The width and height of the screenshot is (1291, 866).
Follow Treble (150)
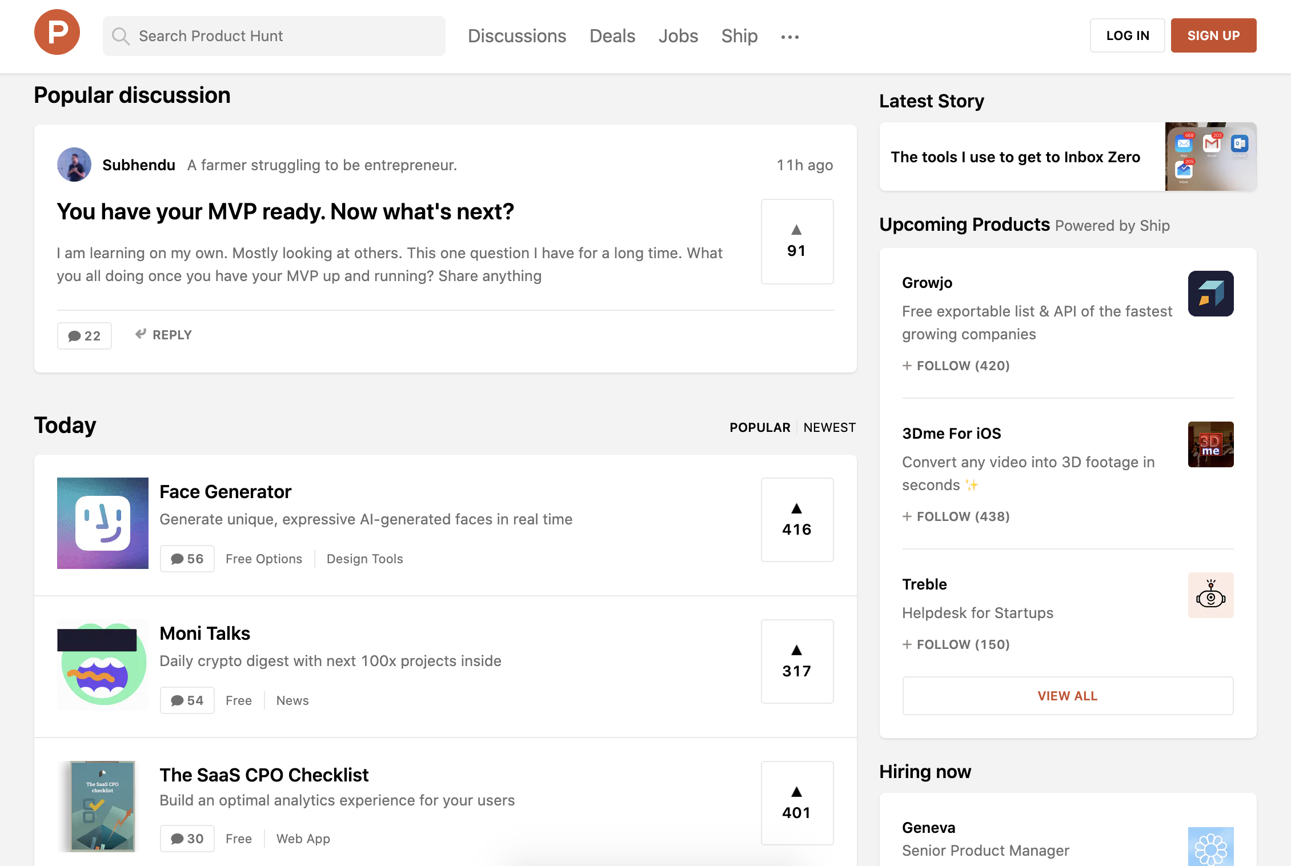(956, 644)
